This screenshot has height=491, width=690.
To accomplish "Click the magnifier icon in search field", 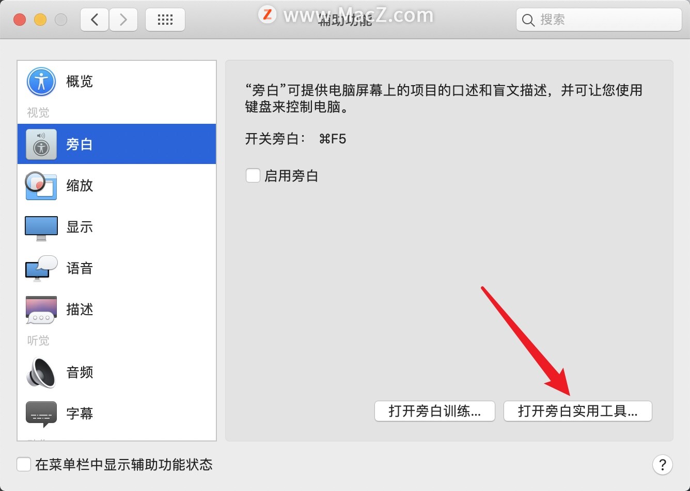I will [x=528, y=20].
